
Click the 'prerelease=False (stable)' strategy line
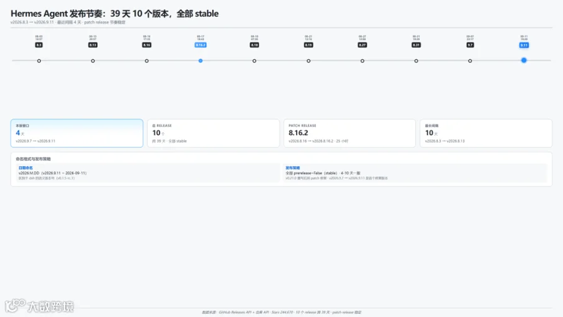click(323, 173)
